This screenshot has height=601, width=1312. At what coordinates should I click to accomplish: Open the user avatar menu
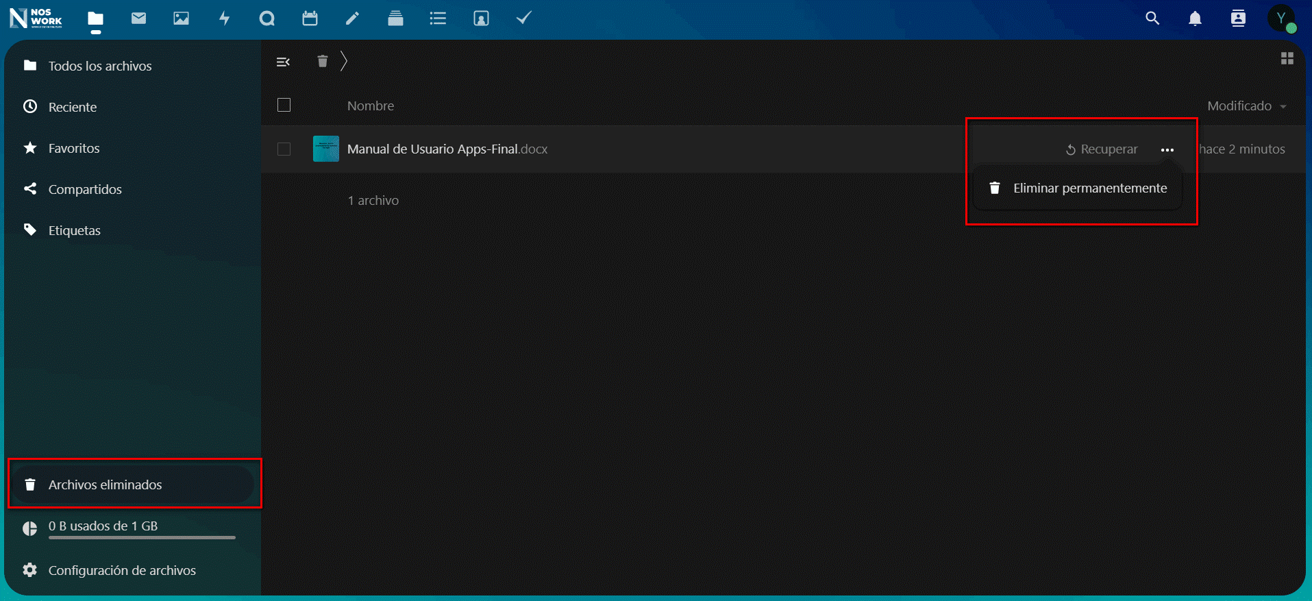tap(1281, 19)
